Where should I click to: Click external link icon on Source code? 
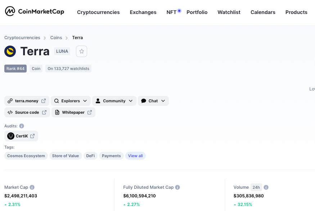(44, 112)
